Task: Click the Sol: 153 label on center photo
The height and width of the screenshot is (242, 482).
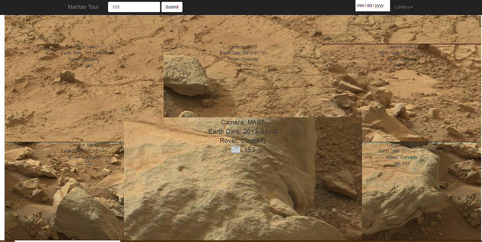Action: coord(242,150)
